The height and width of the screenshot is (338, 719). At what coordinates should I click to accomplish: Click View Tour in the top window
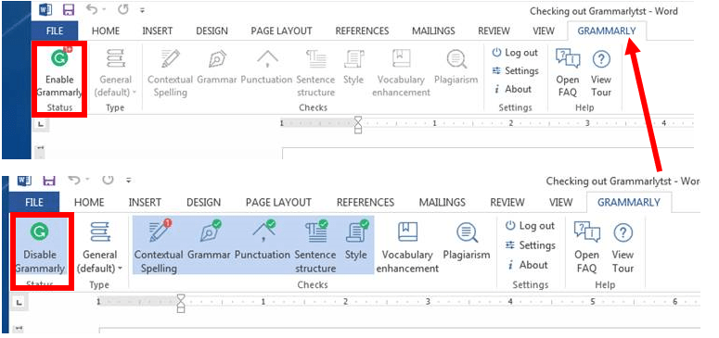(601, 72)
